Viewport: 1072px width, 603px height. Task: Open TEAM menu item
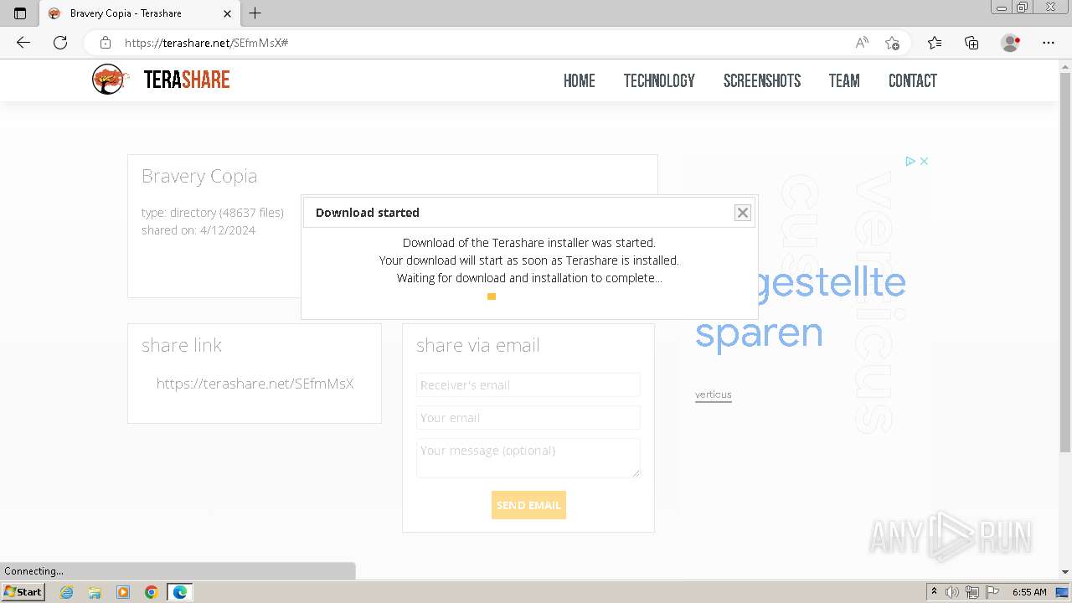pyautogui.click(x=844, y=80)
